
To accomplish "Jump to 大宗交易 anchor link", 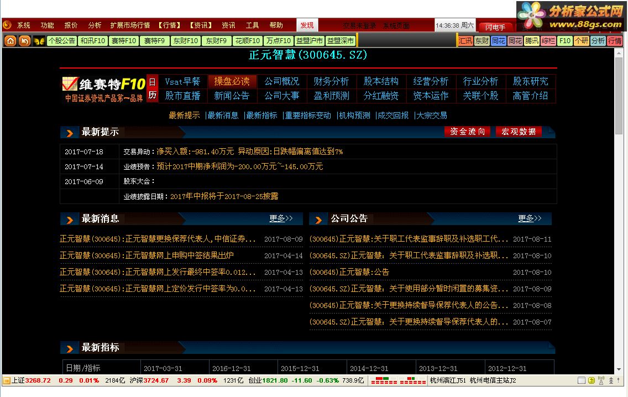I will point(432,116).
